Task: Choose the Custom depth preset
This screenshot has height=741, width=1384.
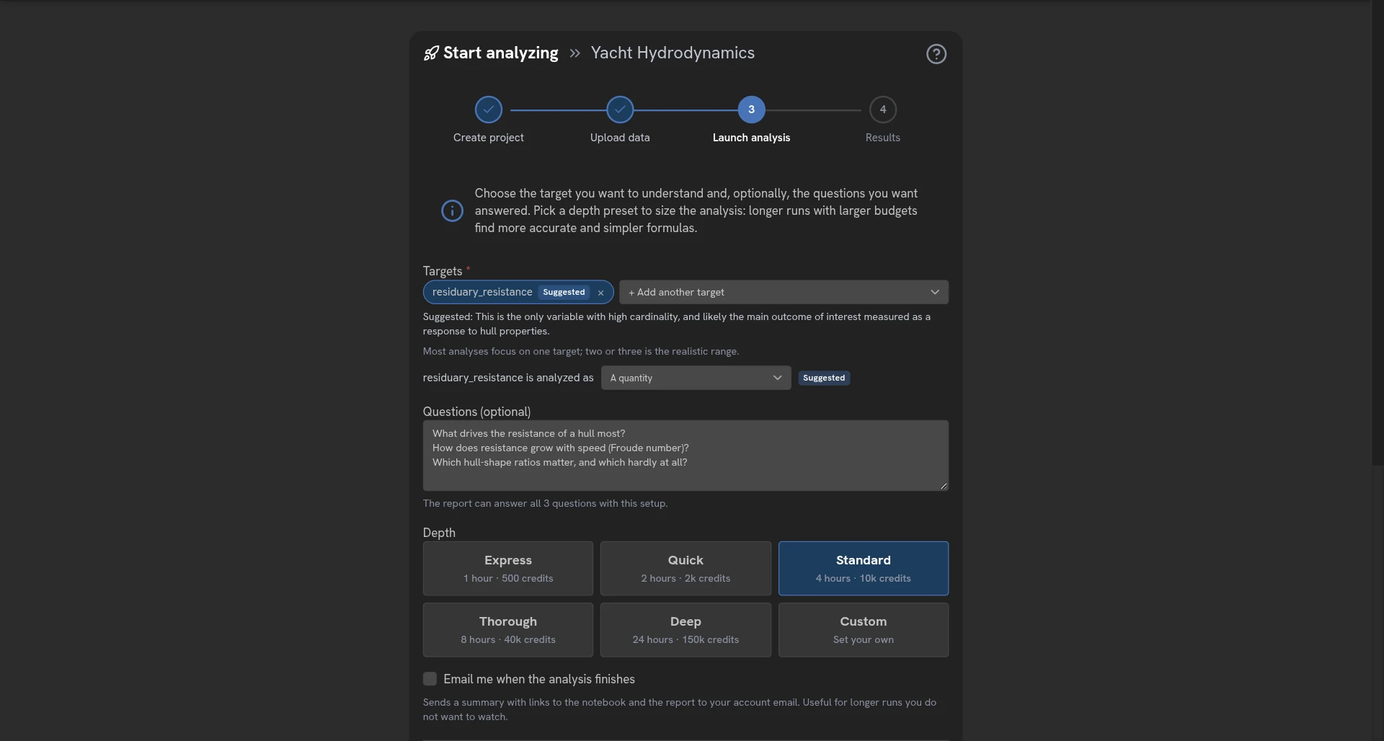Action: (x=863, y=630)
